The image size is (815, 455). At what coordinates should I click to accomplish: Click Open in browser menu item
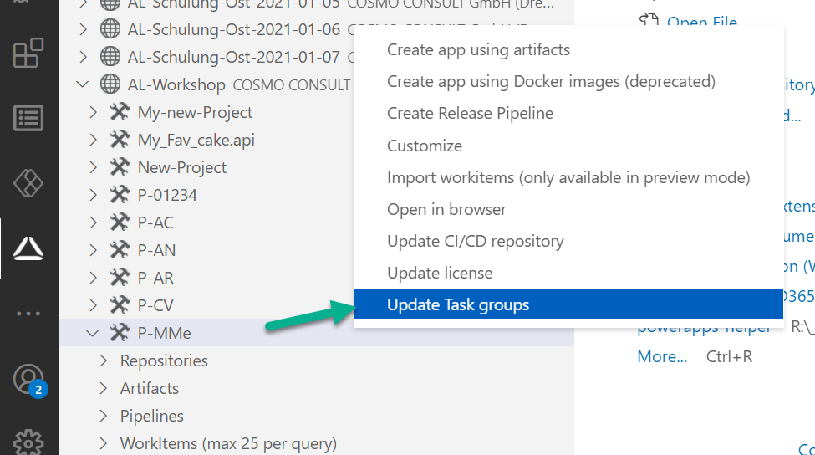point(446,209)
